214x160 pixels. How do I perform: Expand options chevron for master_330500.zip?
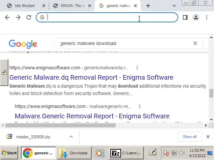(71, 137)
